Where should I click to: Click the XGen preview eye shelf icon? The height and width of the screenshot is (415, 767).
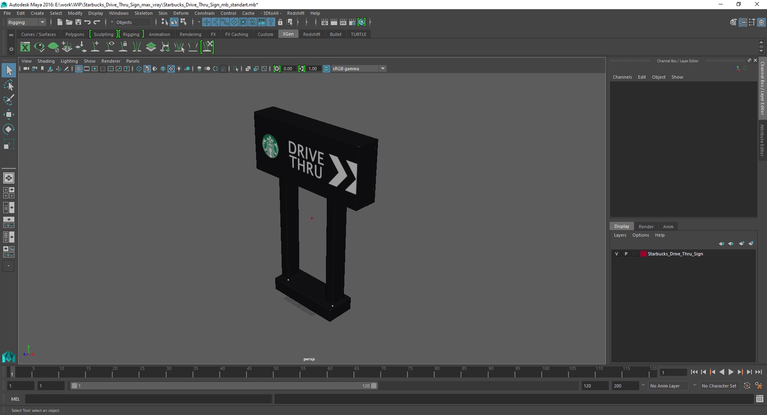click(39, 47)
